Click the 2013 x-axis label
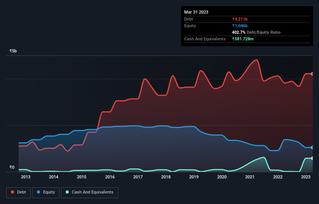 coord(26,177)
